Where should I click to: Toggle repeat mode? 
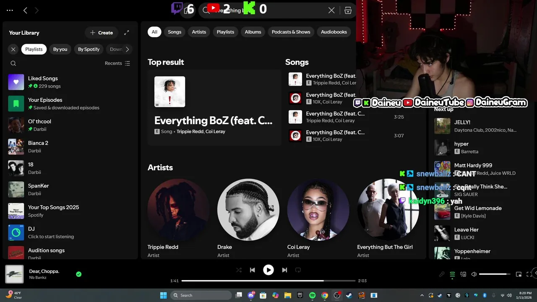pos(298,270)
